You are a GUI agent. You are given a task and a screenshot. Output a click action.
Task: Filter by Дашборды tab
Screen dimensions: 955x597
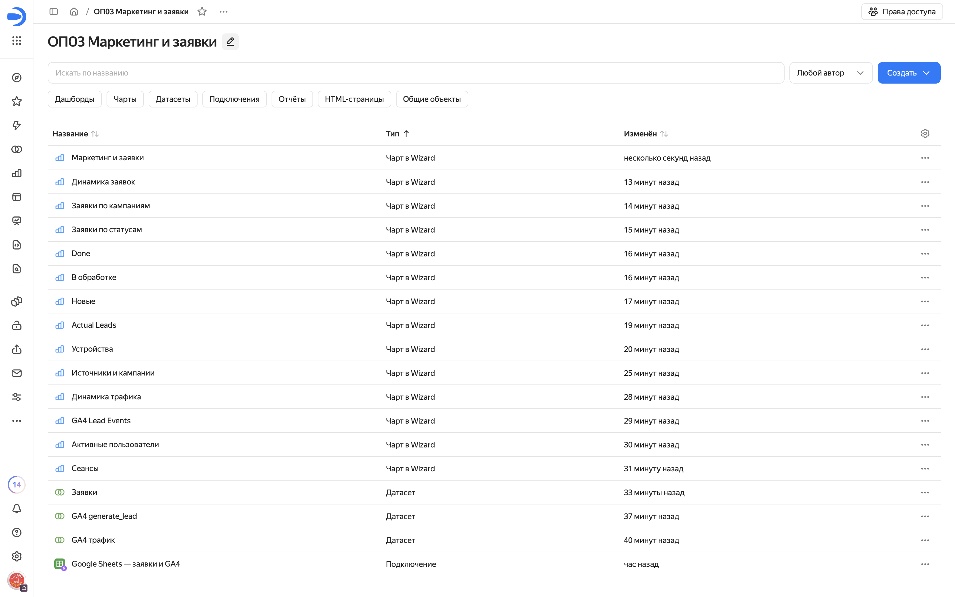pos(75,99)
